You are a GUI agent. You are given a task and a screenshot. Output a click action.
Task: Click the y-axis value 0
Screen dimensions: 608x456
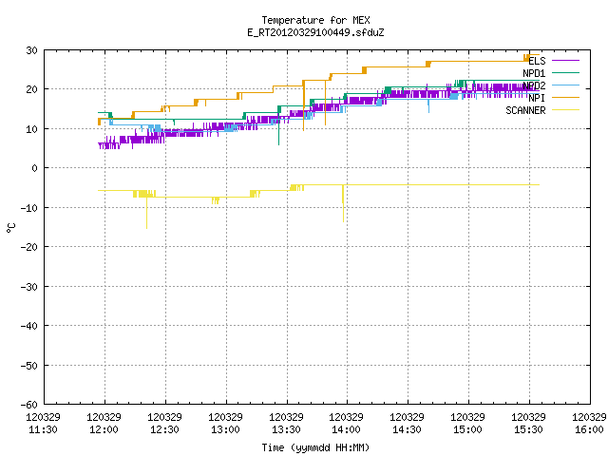pyautogui.click(x=35, y=168)
